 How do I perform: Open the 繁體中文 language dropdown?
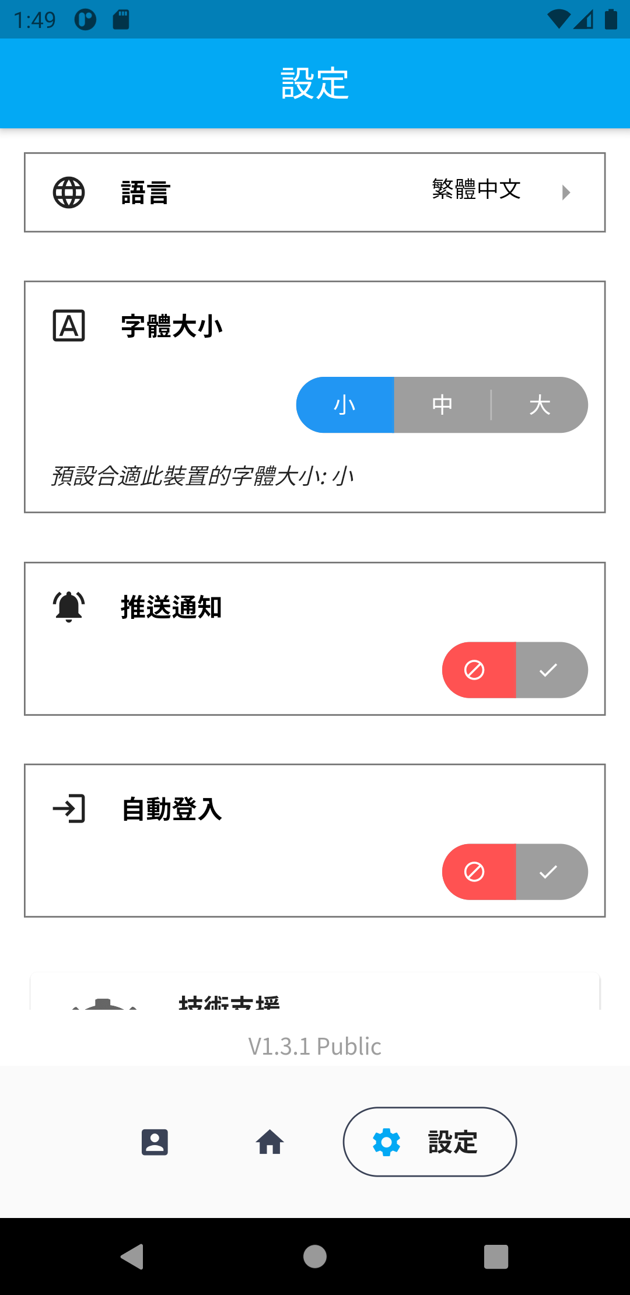coord(476,190)
